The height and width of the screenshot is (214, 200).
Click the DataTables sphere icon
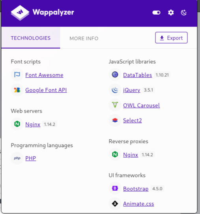(x=115, y=75)
